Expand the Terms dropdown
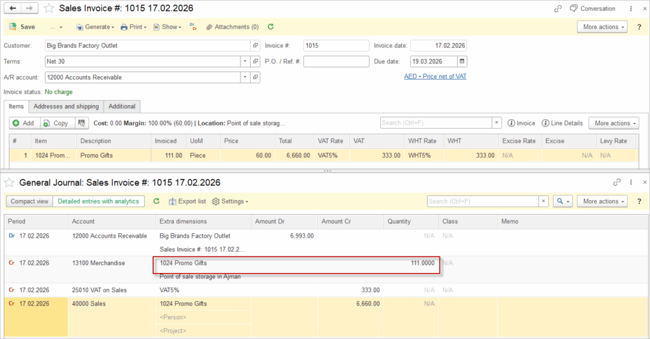This screenshot has height=339, width=650. (x=245, y=61)
